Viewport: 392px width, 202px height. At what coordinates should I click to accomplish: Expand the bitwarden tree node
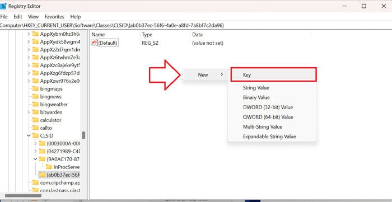pos(28,112)
